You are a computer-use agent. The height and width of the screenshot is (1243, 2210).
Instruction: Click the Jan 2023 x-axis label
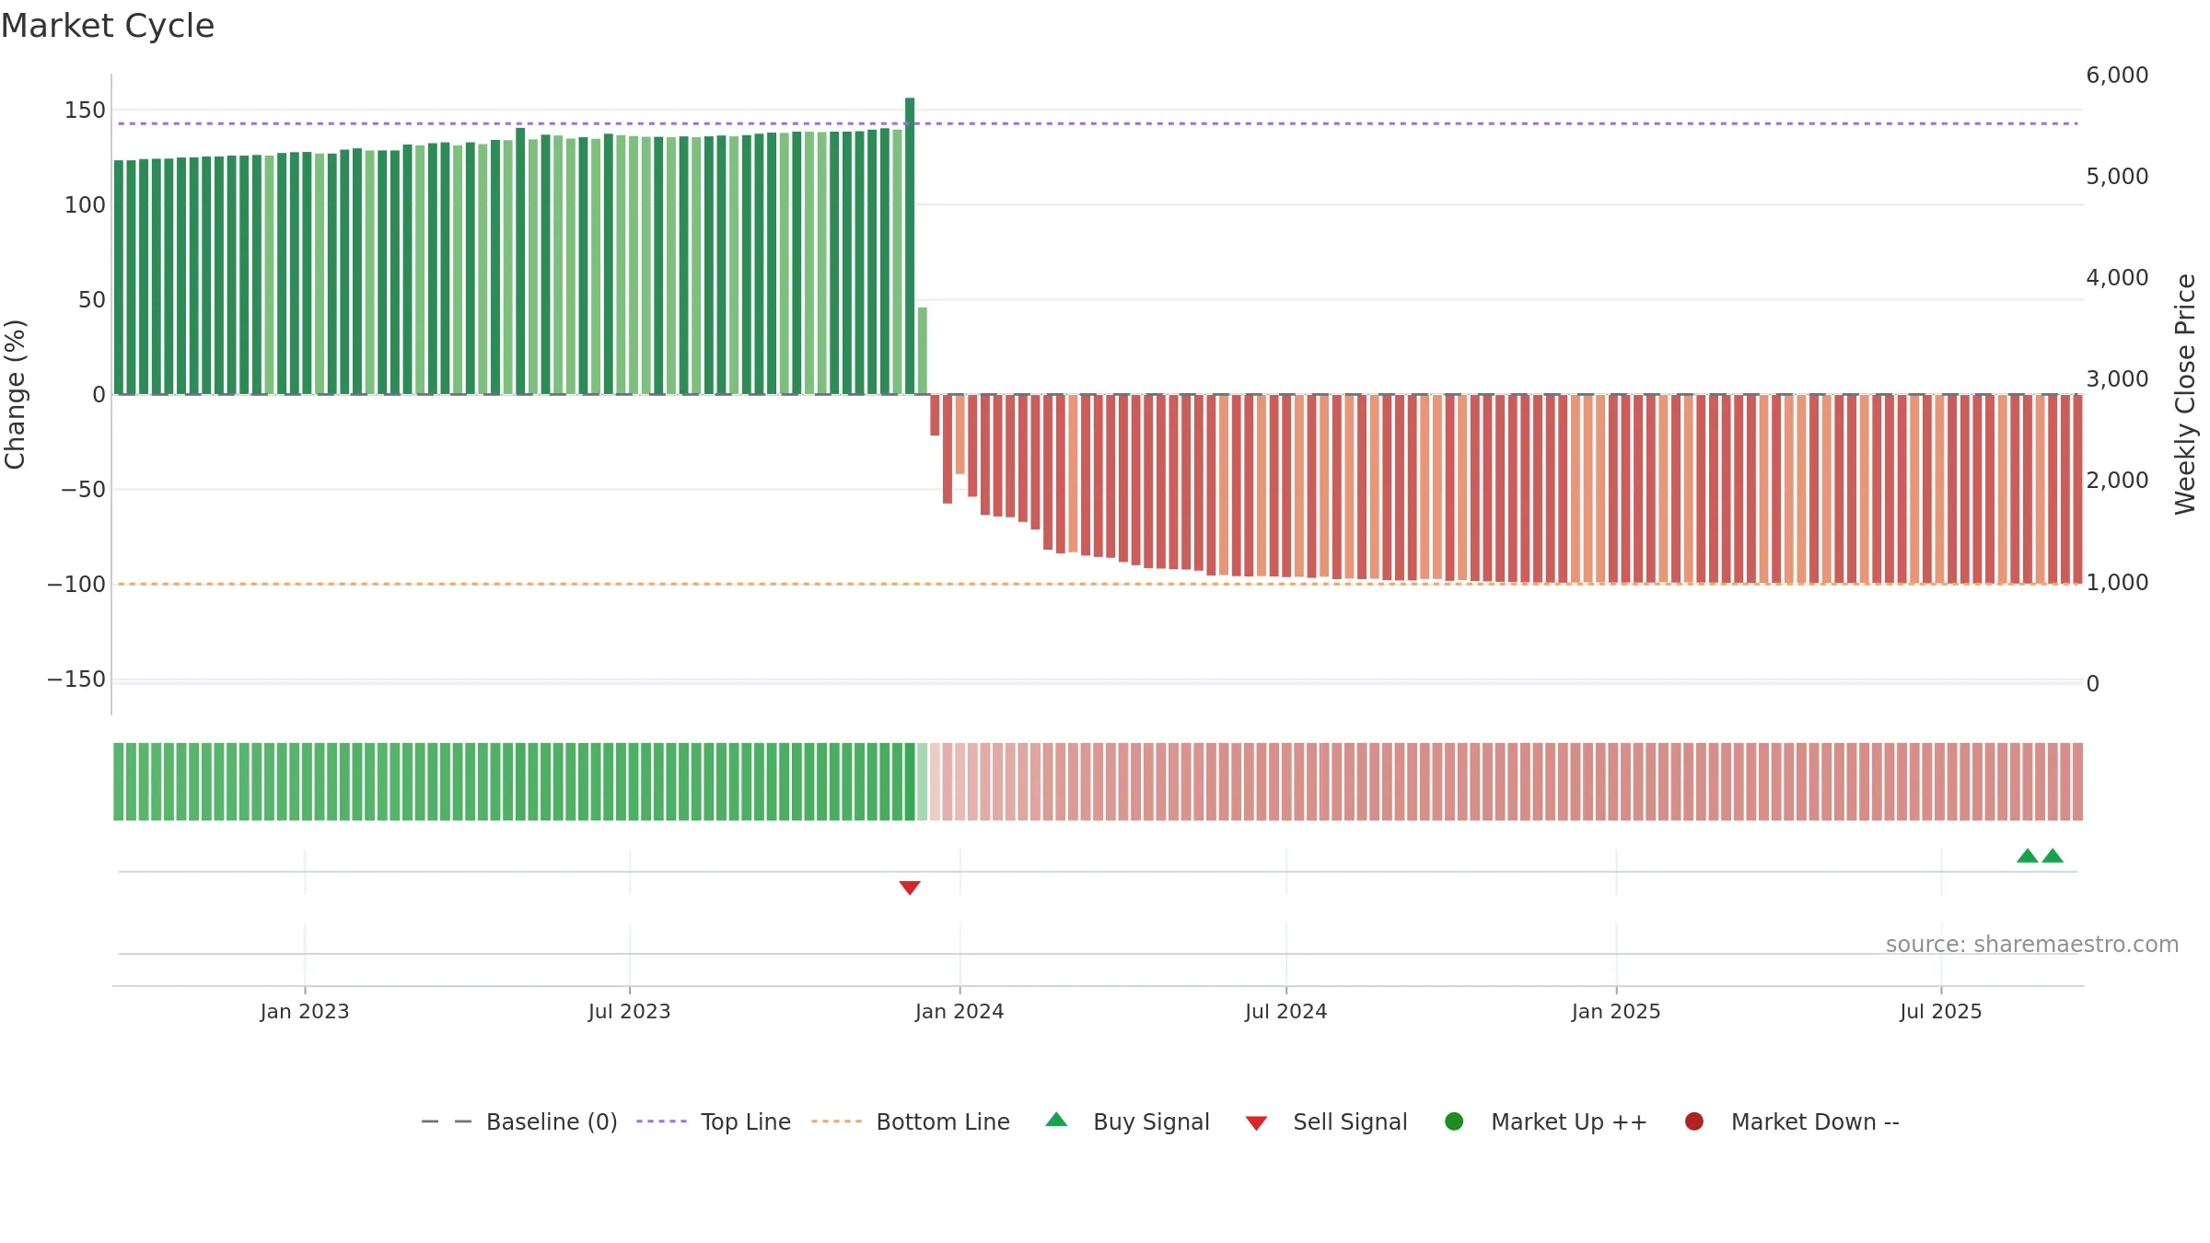point(305,1012)
